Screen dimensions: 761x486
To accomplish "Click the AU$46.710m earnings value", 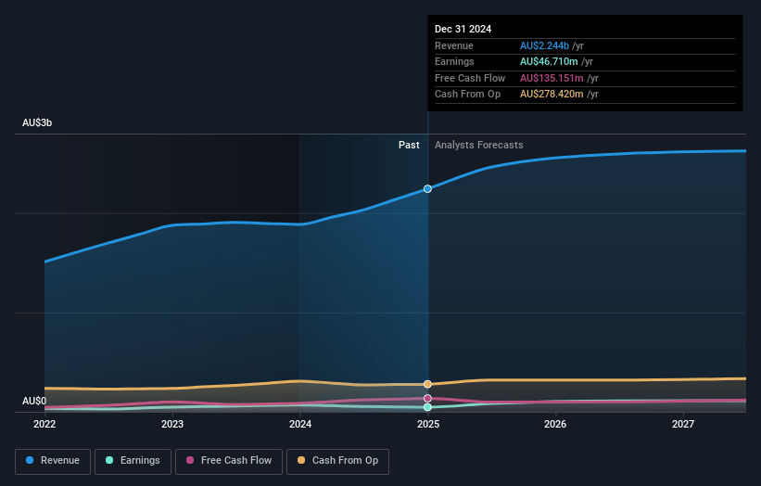I will click(x=549, y=61).
